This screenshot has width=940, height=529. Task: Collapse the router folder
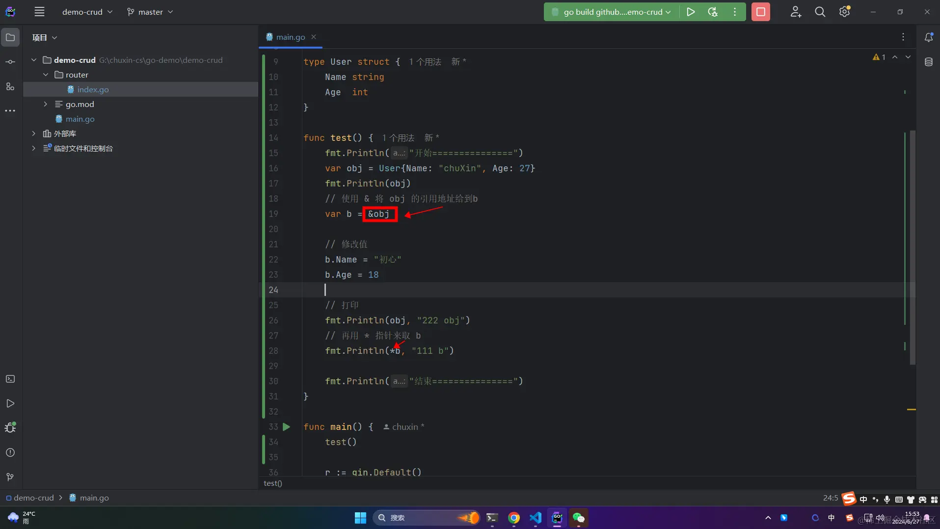(x=46, y=75)
